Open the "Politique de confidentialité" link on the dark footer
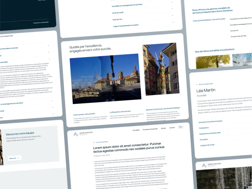Image resolution: width=252 pixels, height=189 pixels. 41,22
